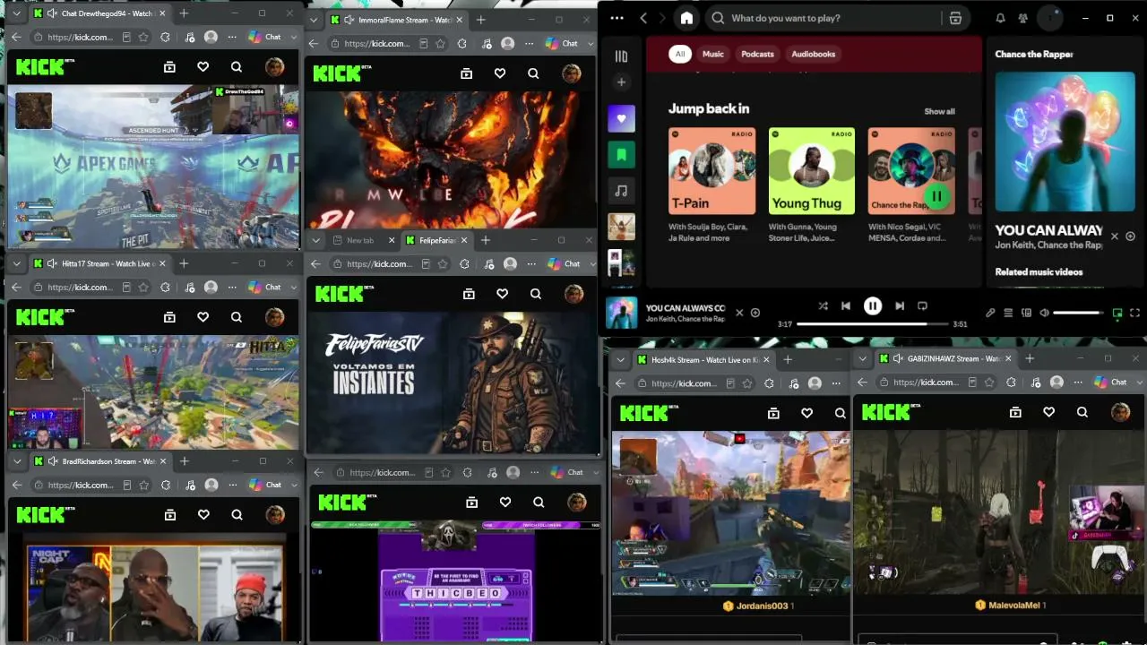Click Show all beside Jump back in
The image size is (1147, 645).
click(939, 112)
